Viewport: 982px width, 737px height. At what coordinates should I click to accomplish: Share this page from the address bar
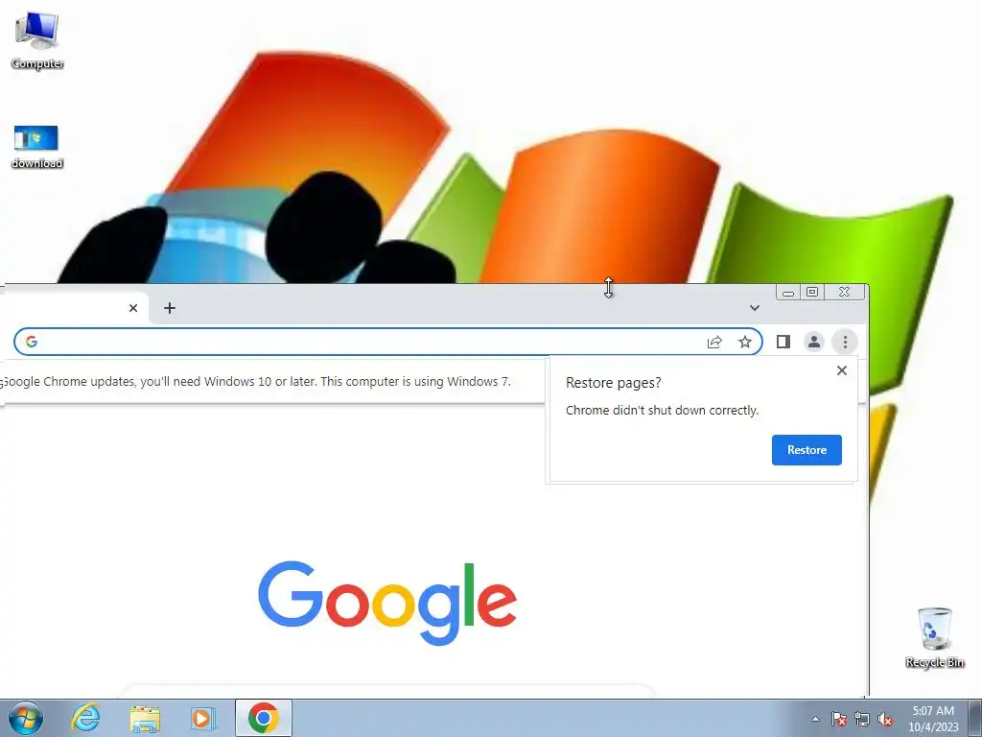(x=714, y=342)
